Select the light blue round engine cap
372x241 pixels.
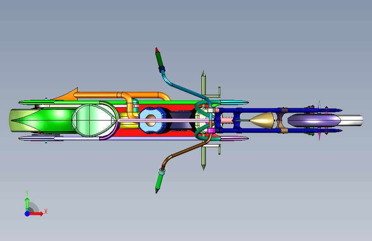coord(151,120)
